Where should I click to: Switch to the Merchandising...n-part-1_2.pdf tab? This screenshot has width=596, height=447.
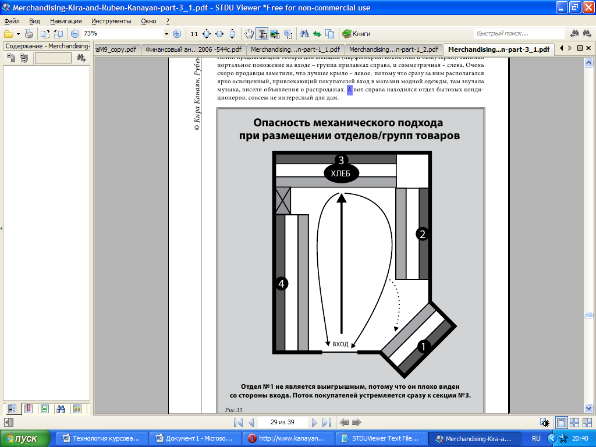[x=394, y=49]
